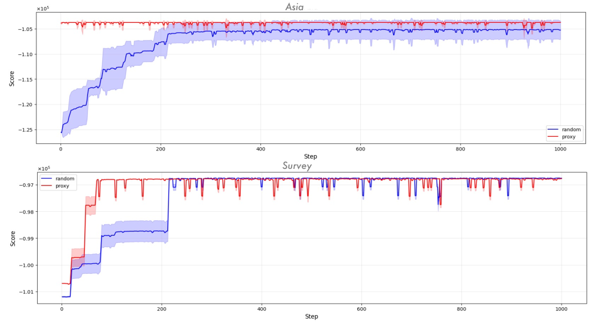Click "proxy" in the Survey chart legend

[x=62, y=186]
